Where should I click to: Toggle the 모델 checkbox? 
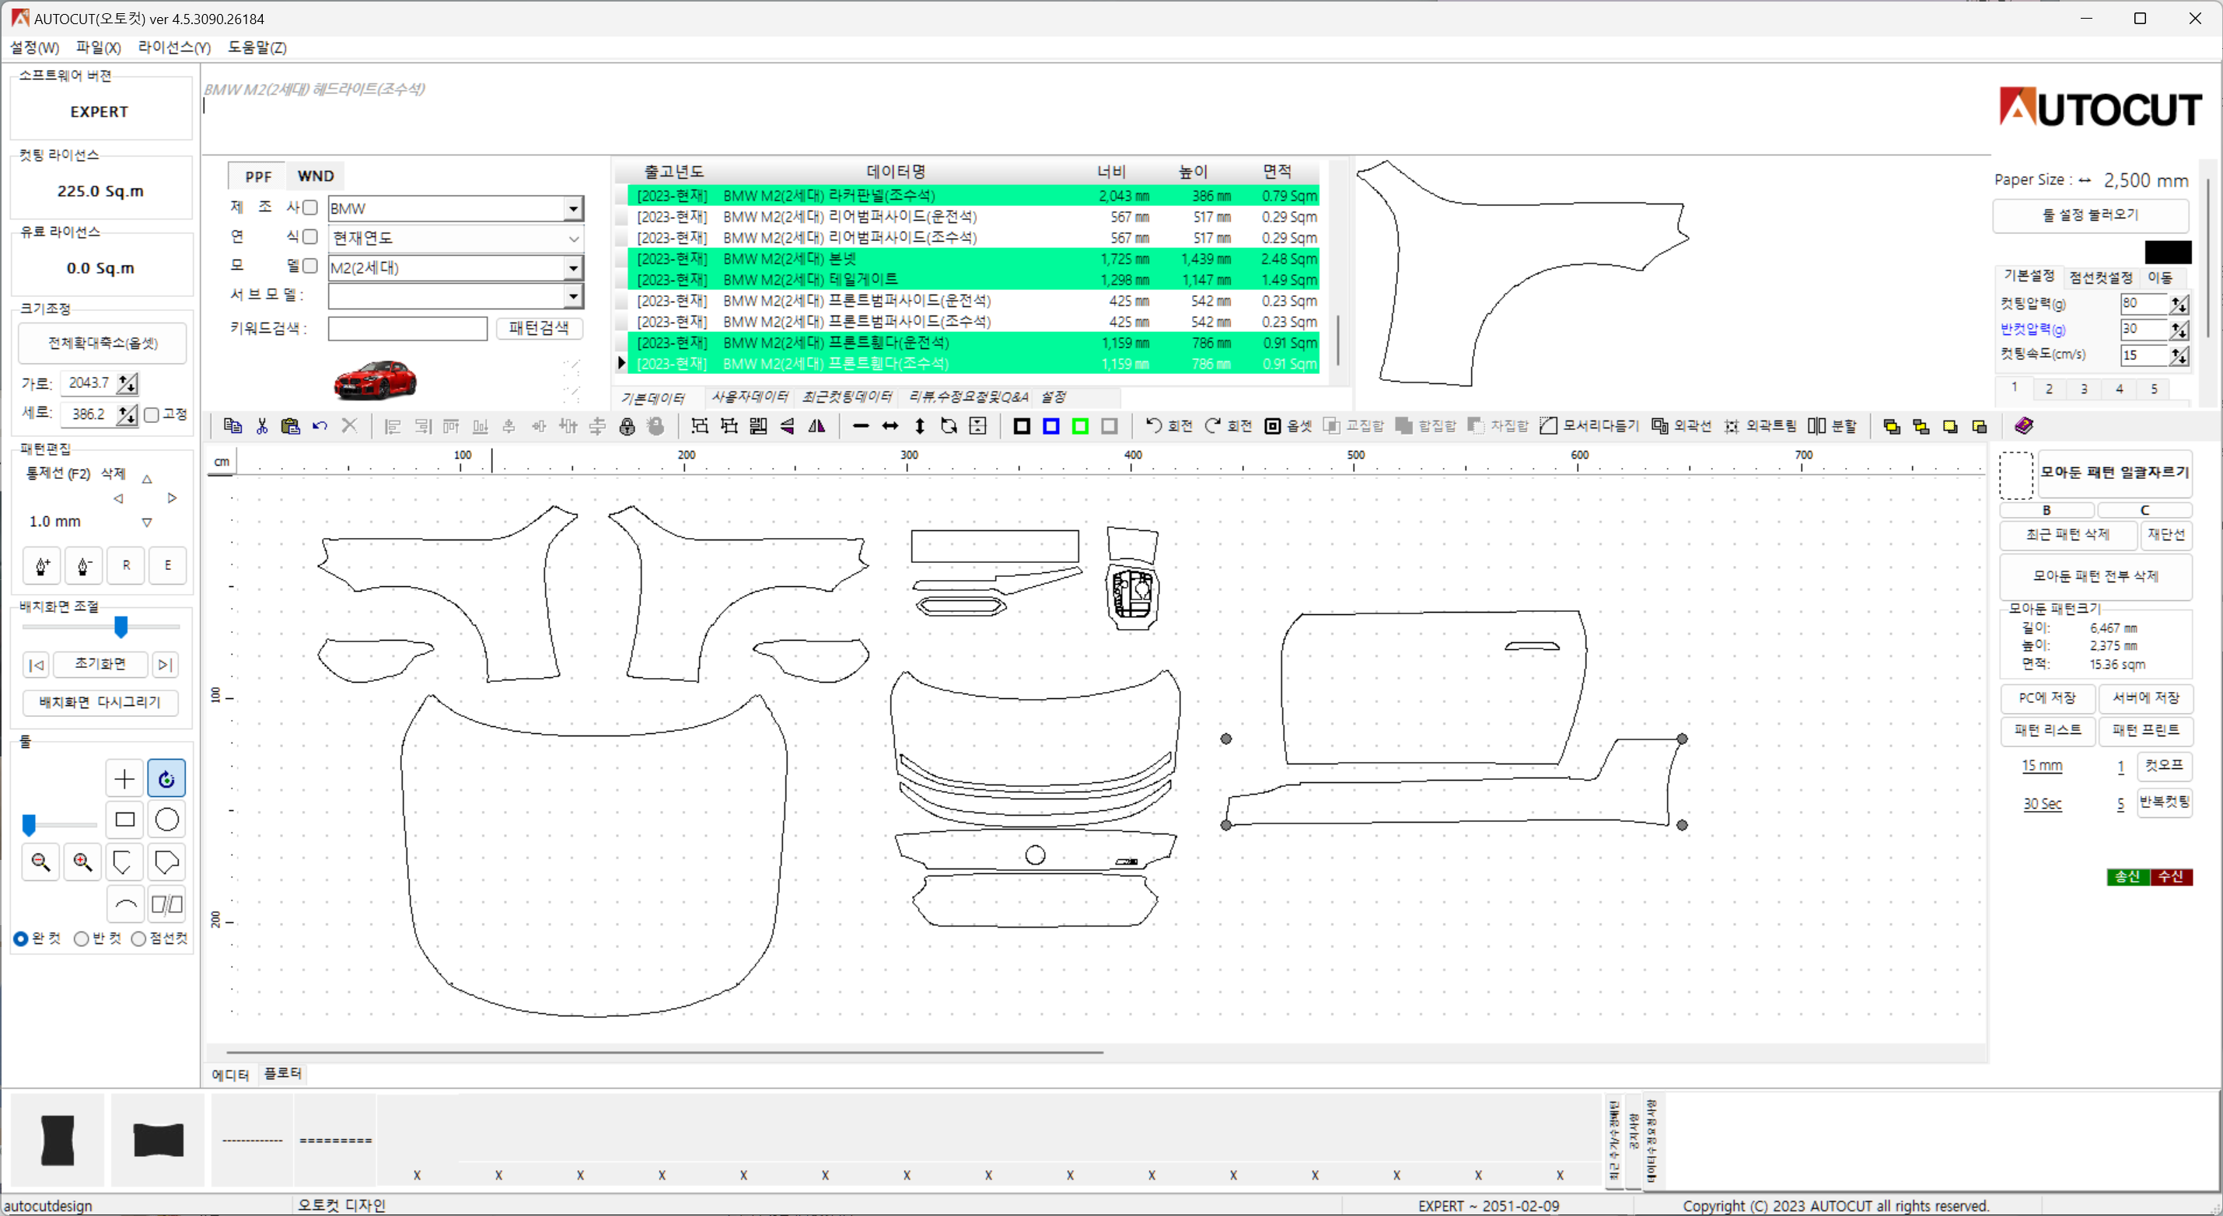[309, 266]
